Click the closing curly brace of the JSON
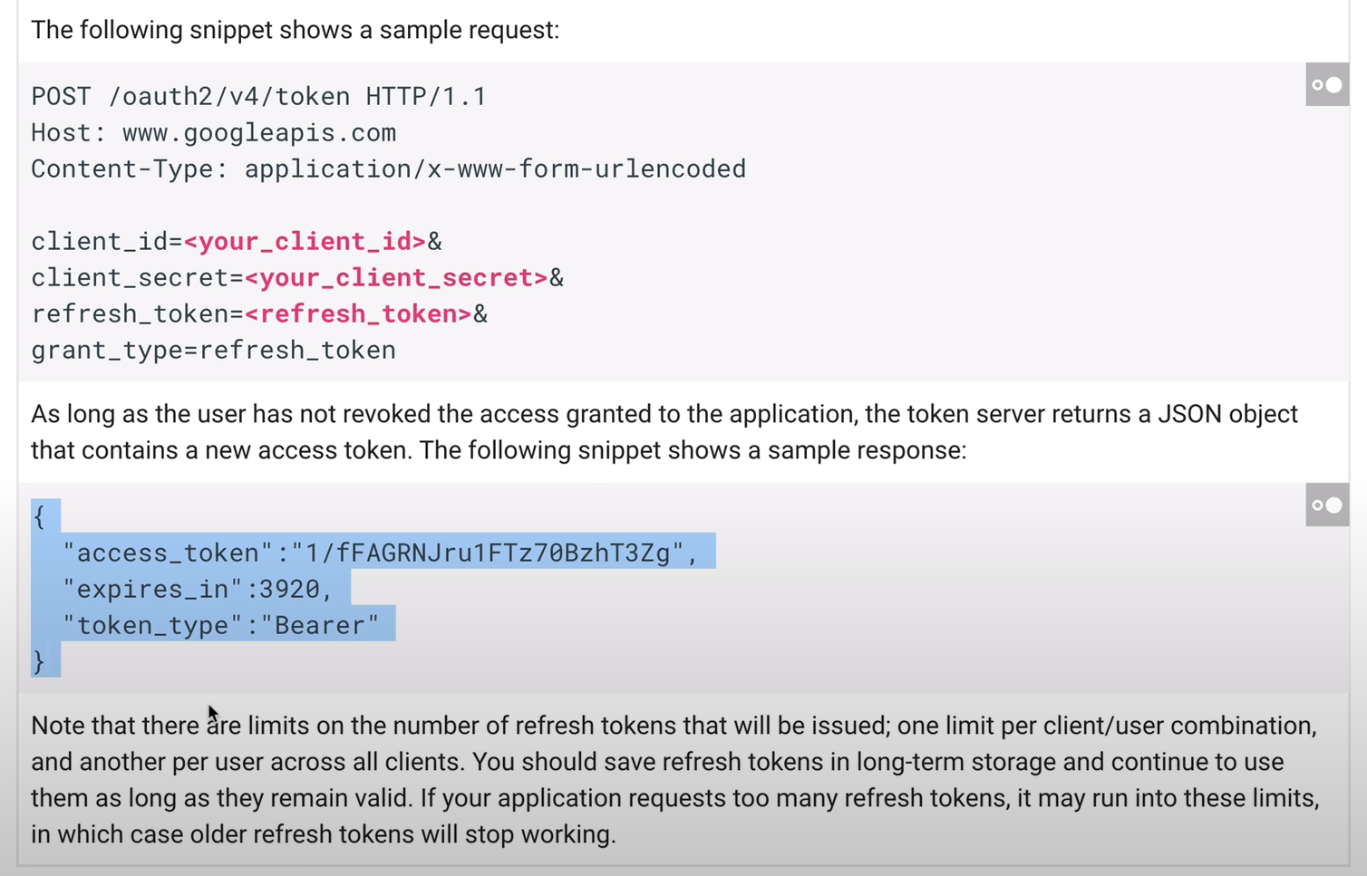The height and width of the screenshot is (876, 1367). click(x=38, y=662)
